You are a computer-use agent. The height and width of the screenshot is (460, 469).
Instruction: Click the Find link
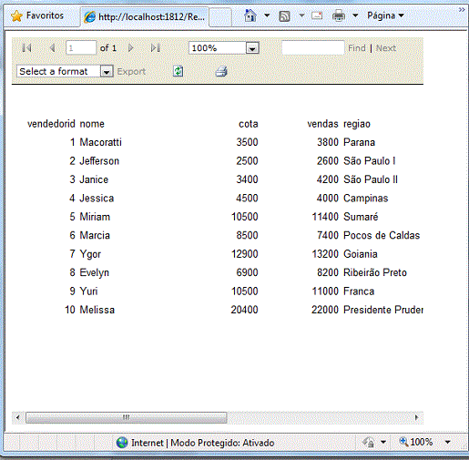pyautogui.click(x=357, y=48)
